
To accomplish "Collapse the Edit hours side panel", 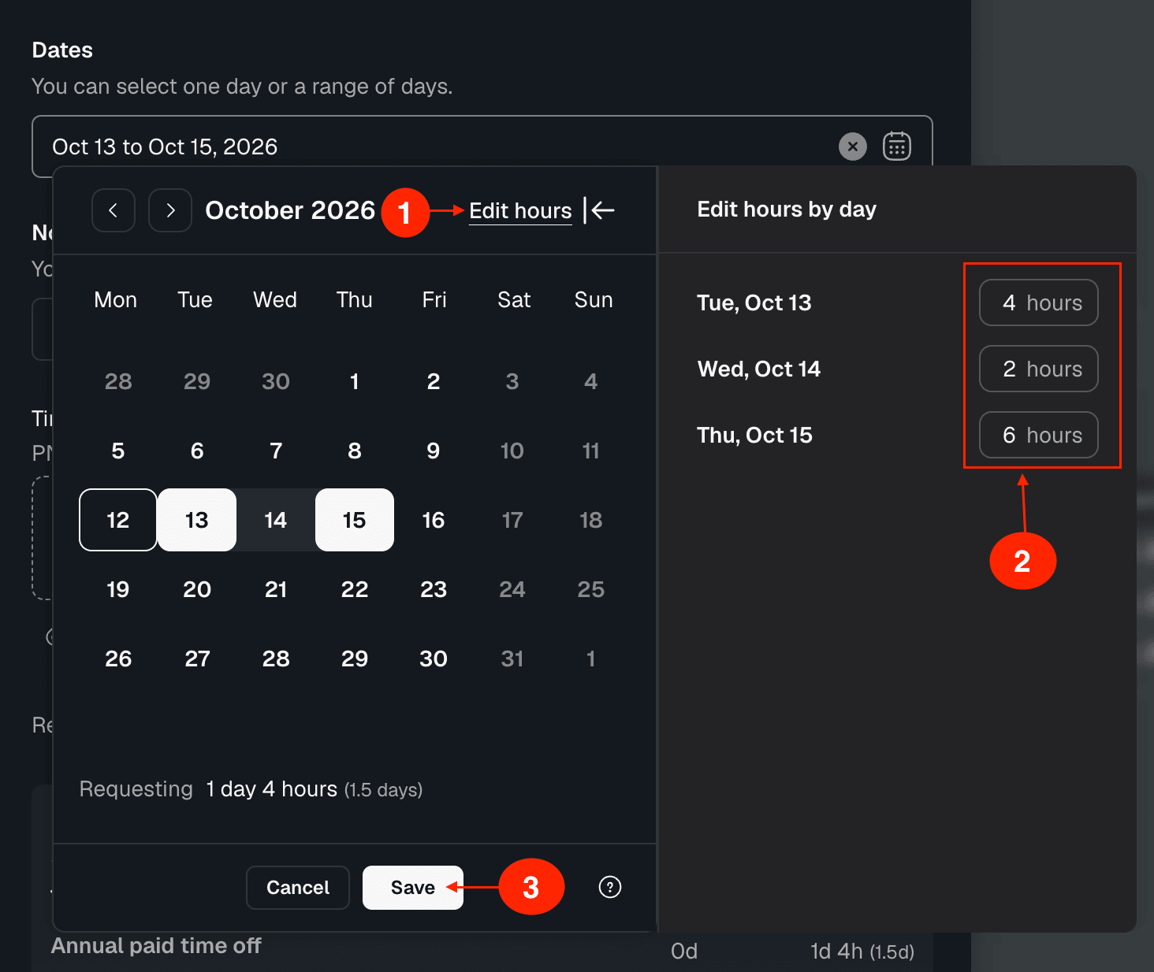I will (x=599, y=210).
